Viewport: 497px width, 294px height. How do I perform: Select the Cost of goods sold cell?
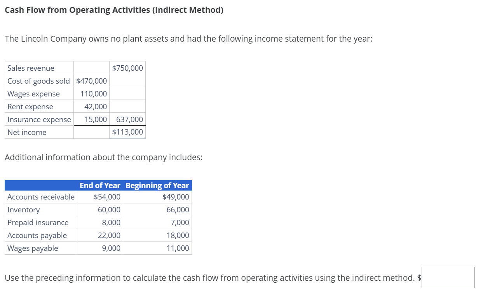click(38, 81)
